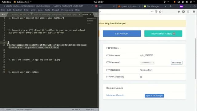Open the Find menu
This screenshot has height=111, width=197.
(26, 10)
